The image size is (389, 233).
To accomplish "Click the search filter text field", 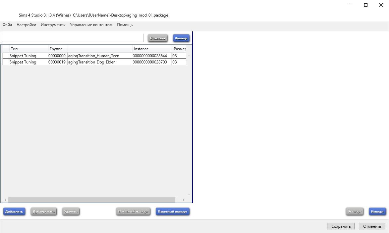I will point(73,38).
